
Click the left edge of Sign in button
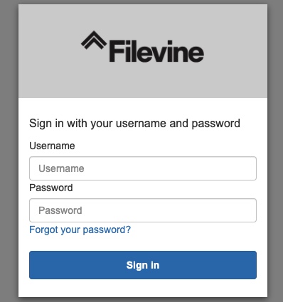tap(33, 265)
